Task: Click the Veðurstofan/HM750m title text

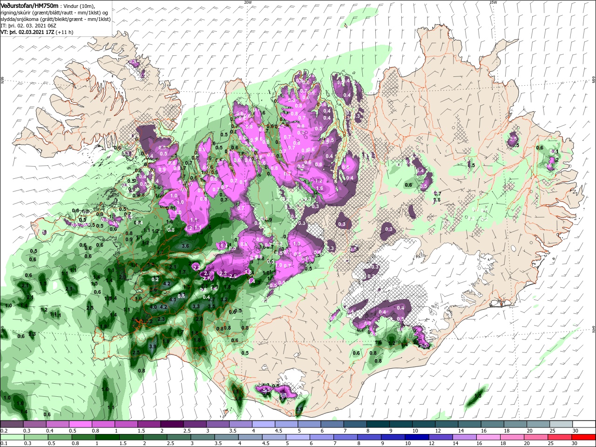Action: [29, 5]
